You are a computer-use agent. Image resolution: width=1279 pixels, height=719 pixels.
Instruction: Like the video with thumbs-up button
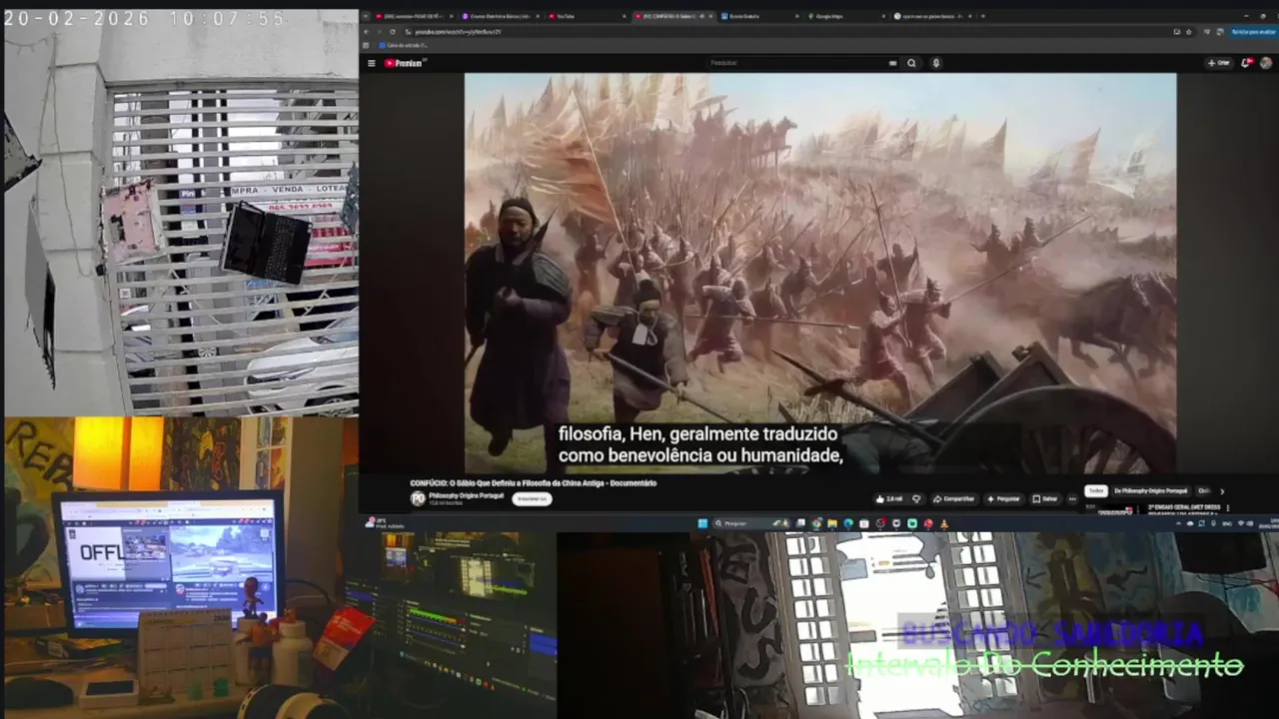coord(889,498)
